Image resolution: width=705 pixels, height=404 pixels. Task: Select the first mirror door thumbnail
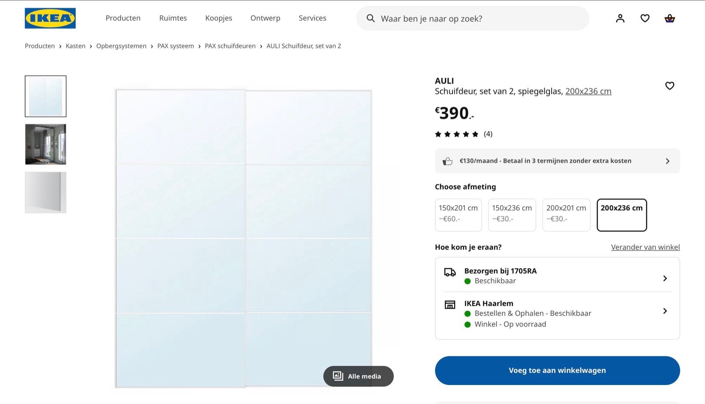pyautogui.click(x=45, y=96)
